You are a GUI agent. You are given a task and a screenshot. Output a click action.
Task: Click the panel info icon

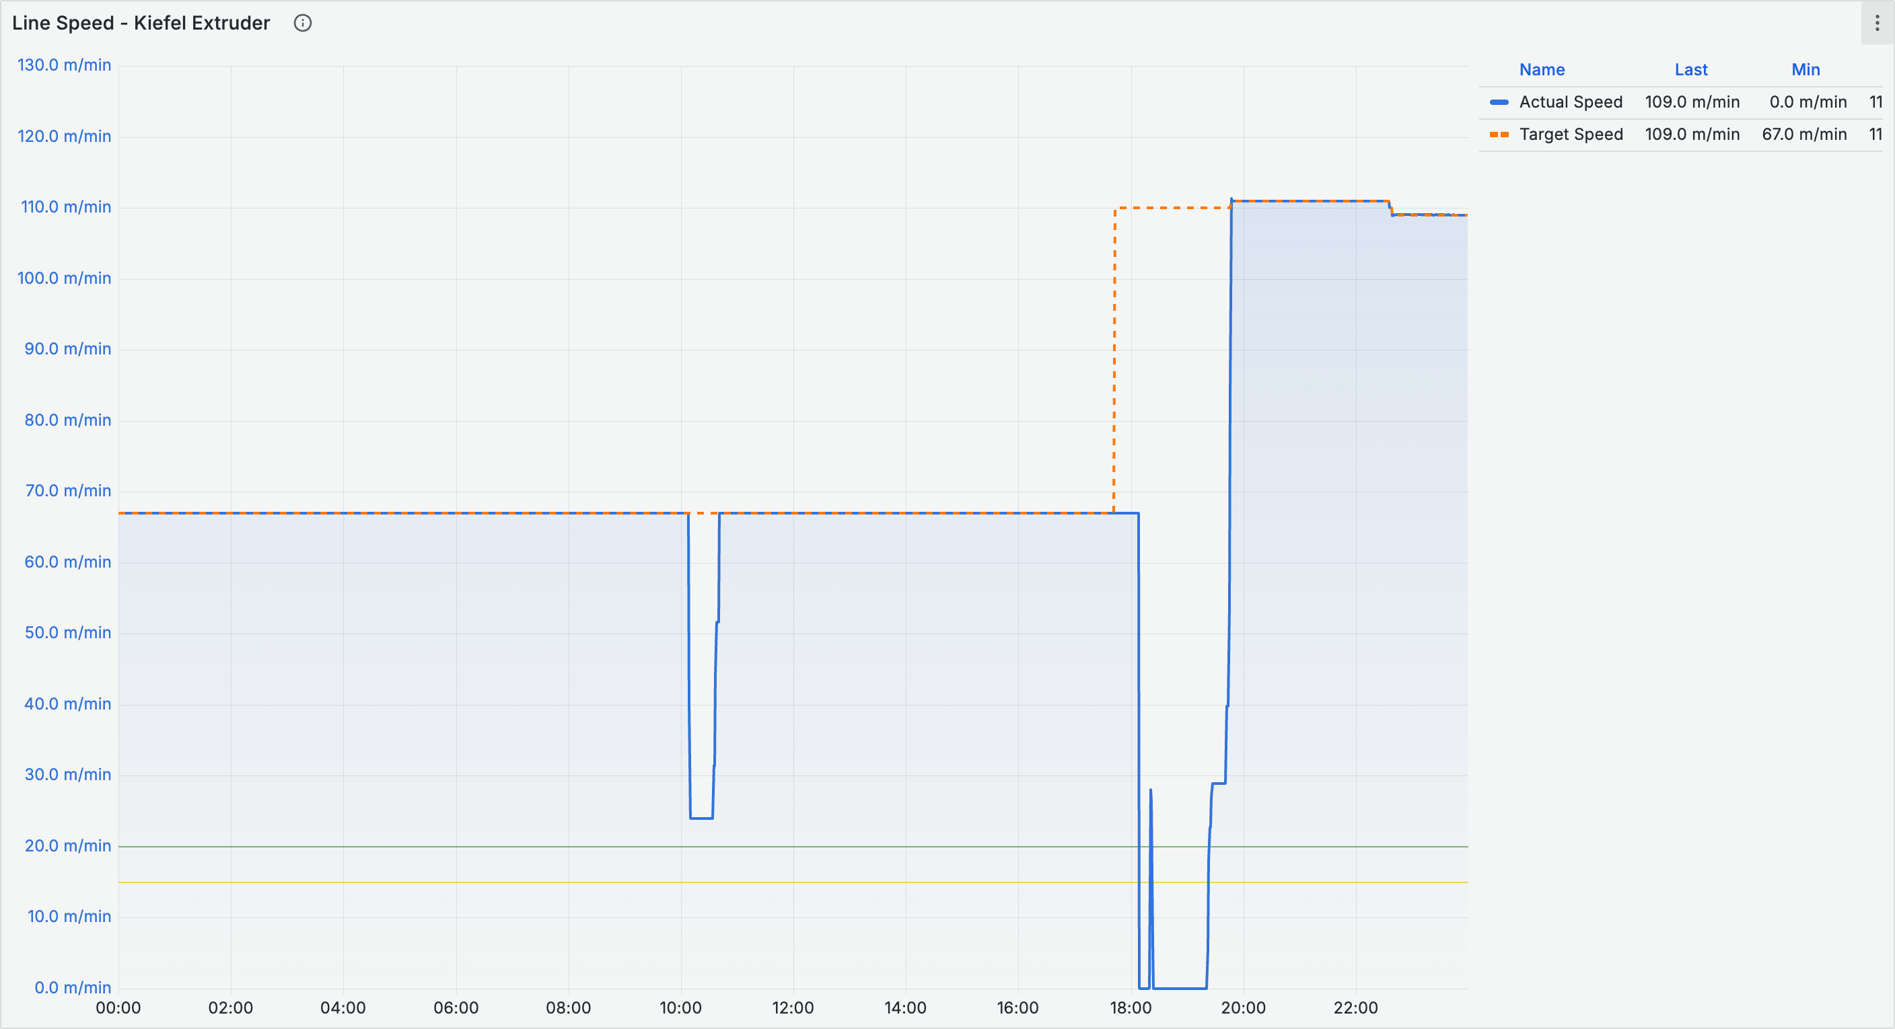coord(302,23)
